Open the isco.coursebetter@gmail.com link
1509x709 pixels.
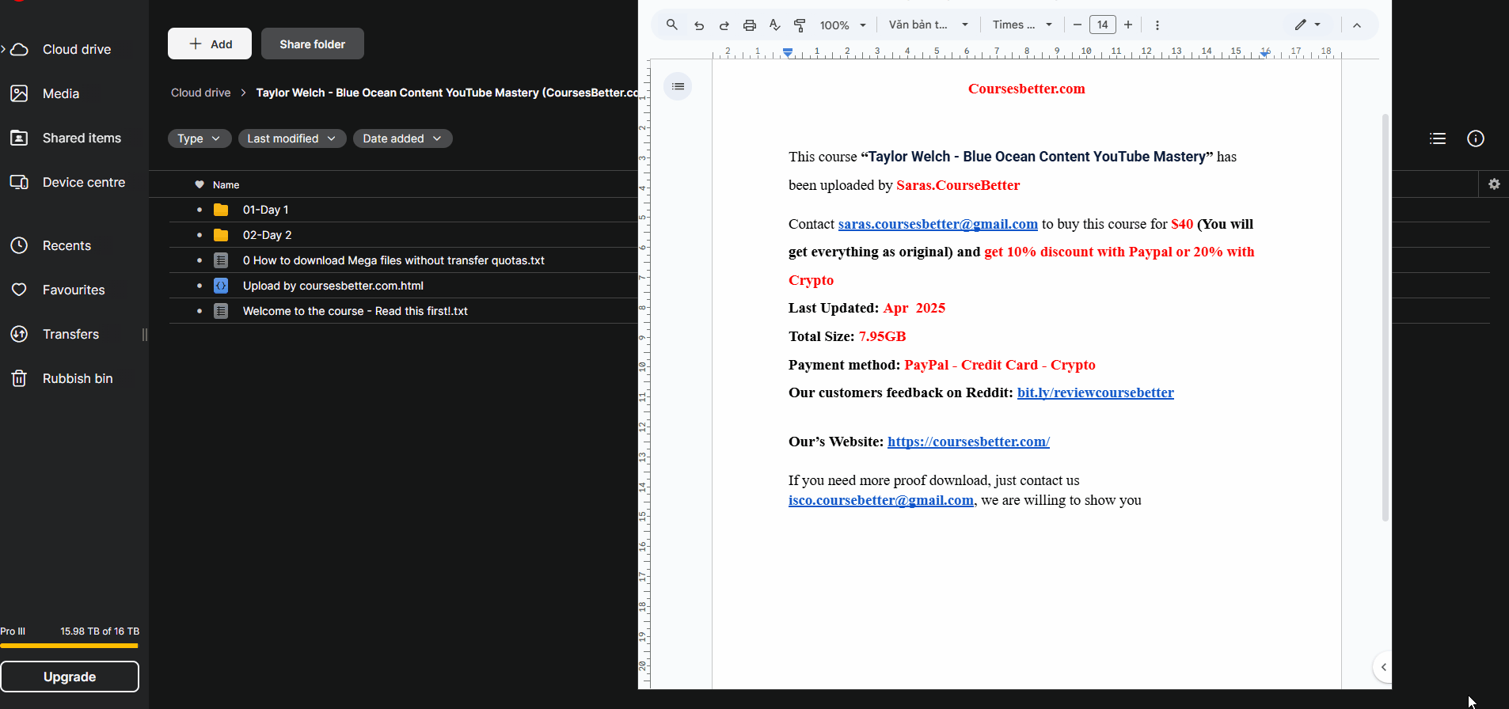click(881, 500)
